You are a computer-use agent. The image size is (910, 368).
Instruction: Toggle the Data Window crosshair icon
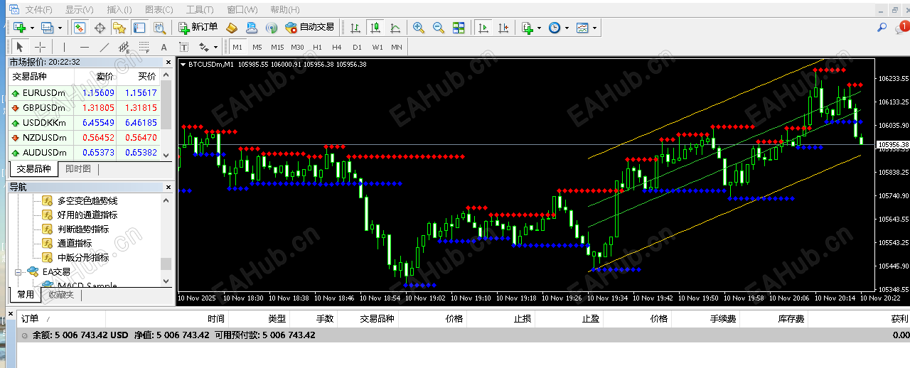(x=100, y=28)
